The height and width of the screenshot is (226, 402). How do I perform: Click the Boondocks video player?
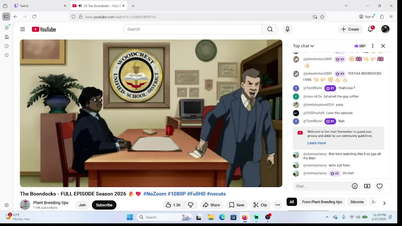[151, 113]
